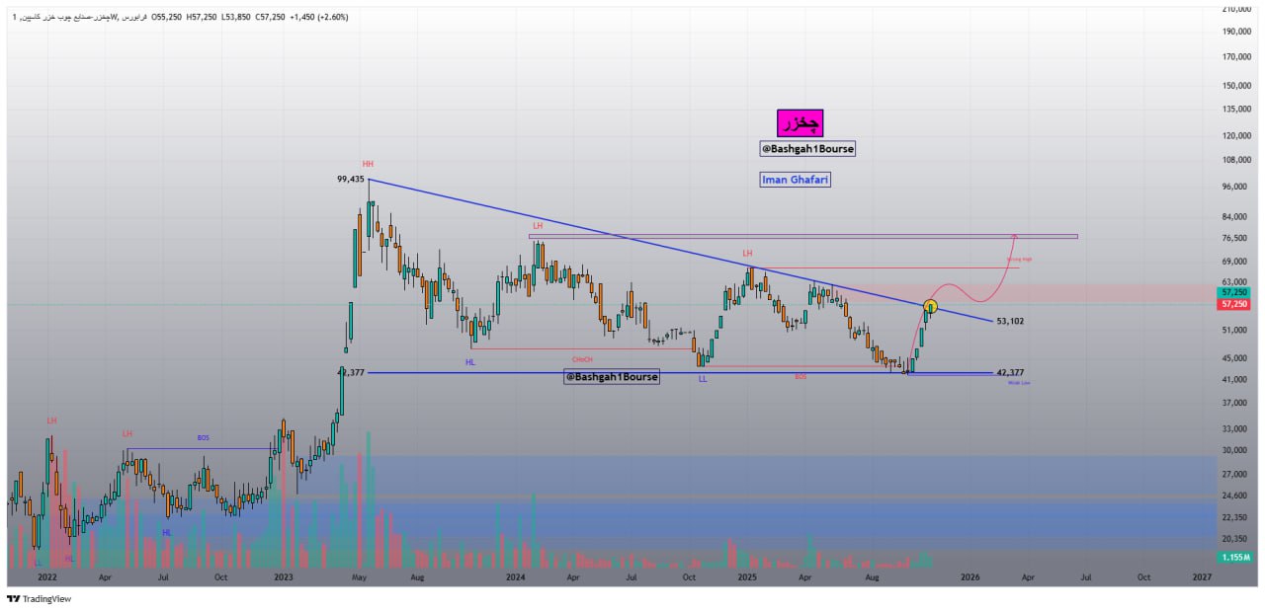
Task: Click the "Iman Ghafari" text box
Action: [x=797, y=179]
